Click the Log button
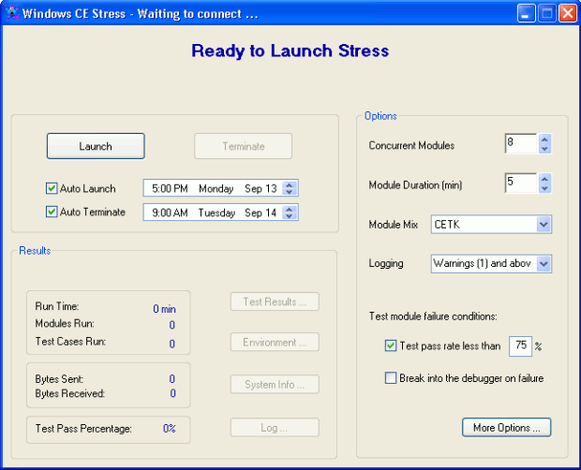The width and height of the screenshot is (581, 470). click(275, 428)
